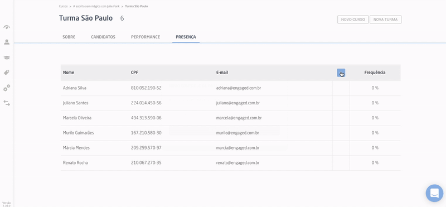446x207 pixels.
Task: Open the dashboard gauge icon in sidebar
Action: click(x=7, y=27)
